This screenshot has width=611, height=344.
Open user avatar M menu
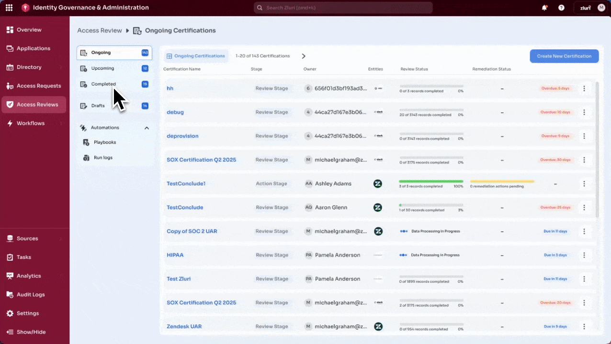point(601,8)
